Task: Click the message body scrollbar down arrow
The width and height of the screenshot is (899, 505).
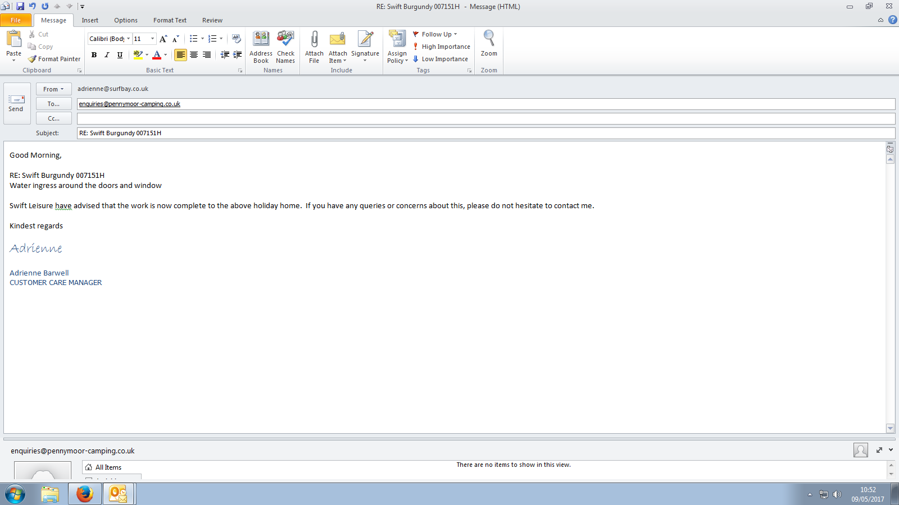Action: [x=890, y=428]
